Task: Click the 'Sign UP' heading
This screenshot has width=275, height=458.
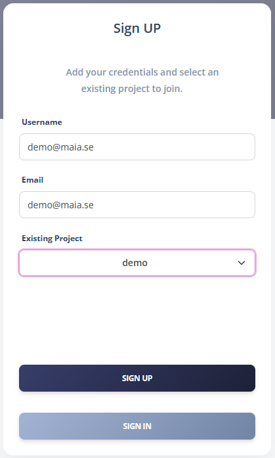Action: tap(137, 29)
